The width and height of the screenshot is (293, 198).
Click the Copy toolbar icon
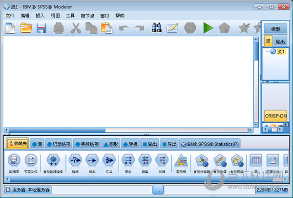(91, 28)
